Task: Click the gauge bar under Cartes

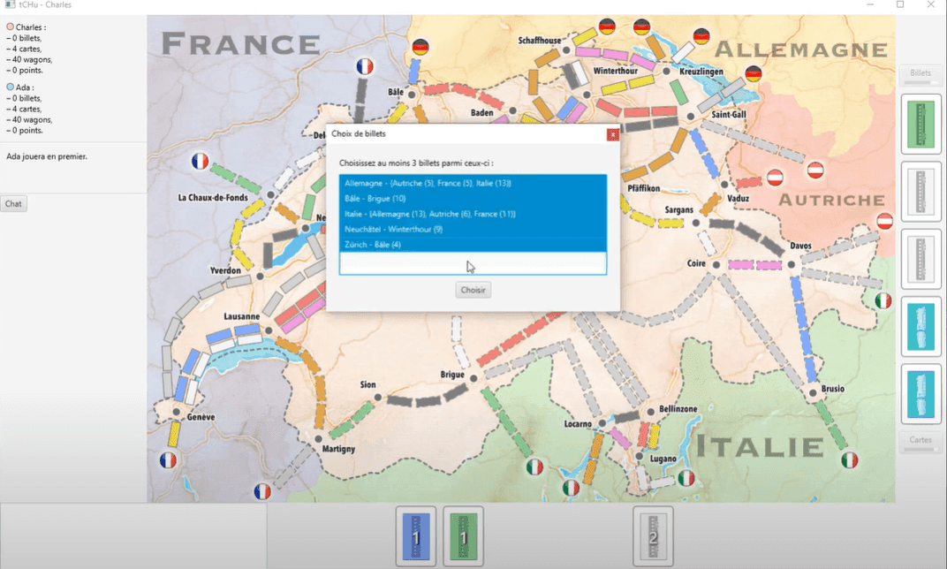Action: pyautogui.click(x=921, y=450)
